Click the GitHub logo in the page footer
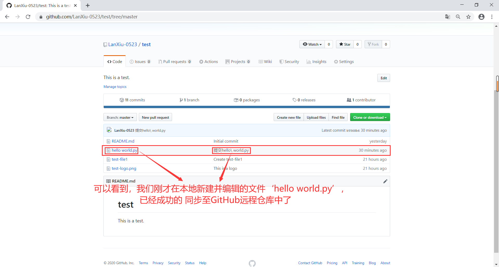This screenshot has width=499, height=267. [252, 263]
